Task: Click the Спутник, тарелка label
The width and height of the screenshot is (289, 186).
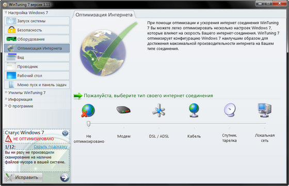Action: pyautogui.click(x=230, y=138)
